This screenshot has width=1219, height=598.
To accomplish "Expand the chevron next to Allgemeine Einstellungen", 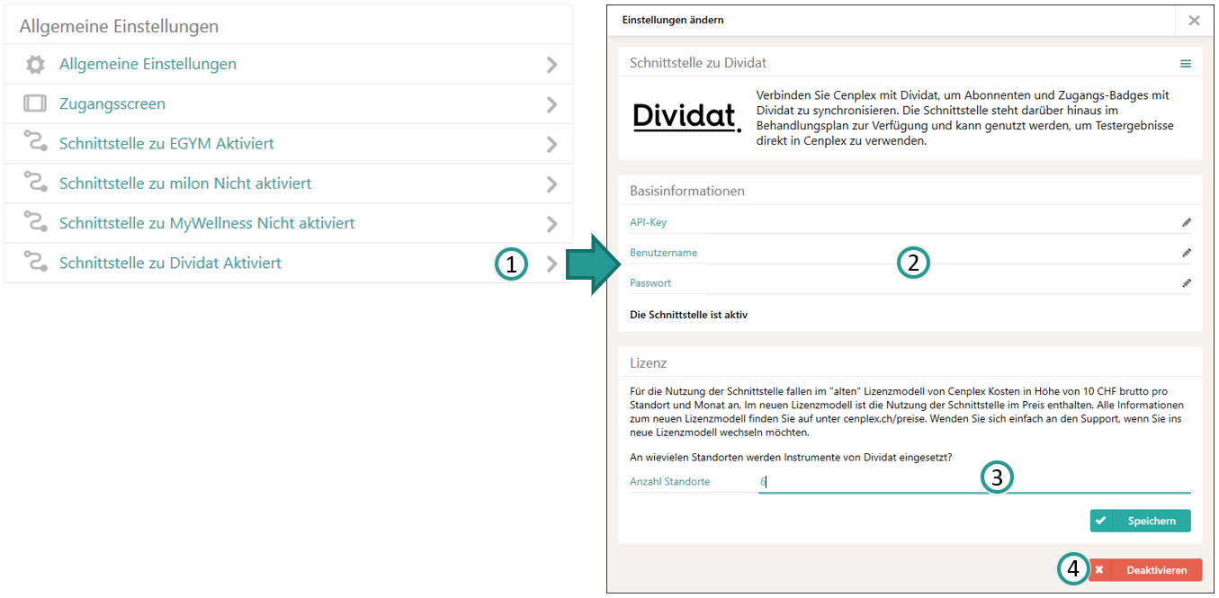I will 552,64.
